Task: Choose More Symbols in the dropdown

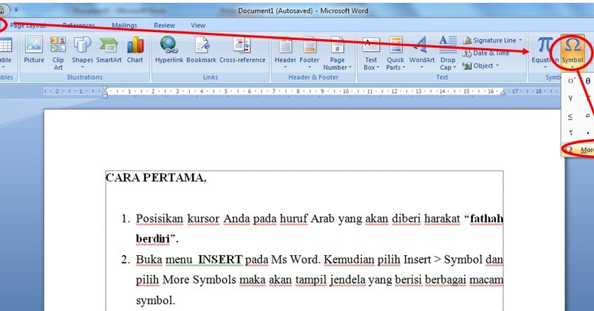Action: [x=578, y=150]
